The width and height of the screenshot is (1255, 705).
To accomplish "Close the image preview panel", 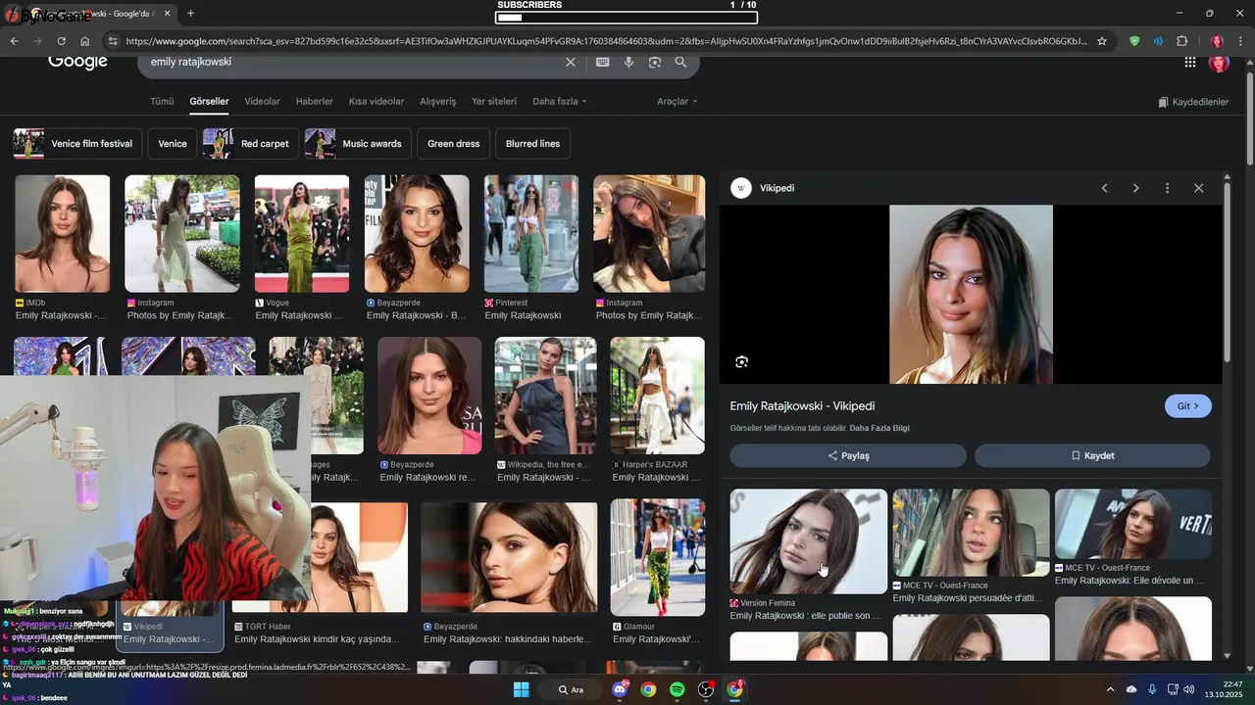I will click(x=1198, y=188).
